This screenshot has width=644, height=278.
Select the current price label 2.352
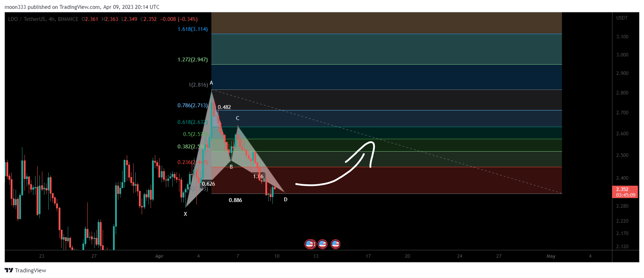625,192
